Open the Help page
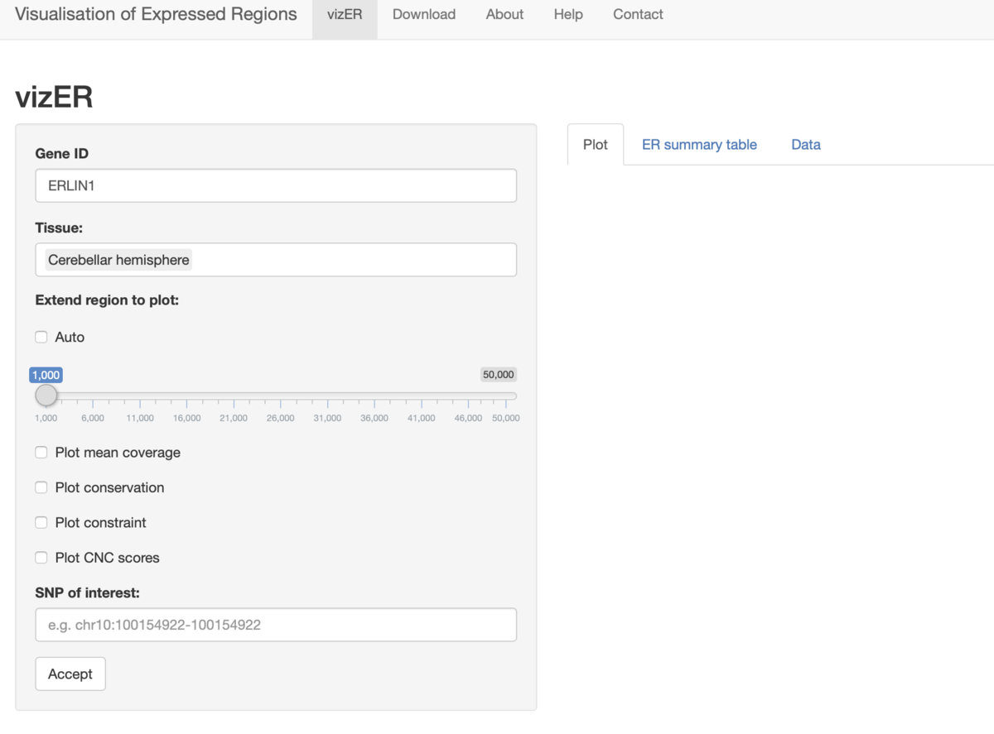 point(568,14)
